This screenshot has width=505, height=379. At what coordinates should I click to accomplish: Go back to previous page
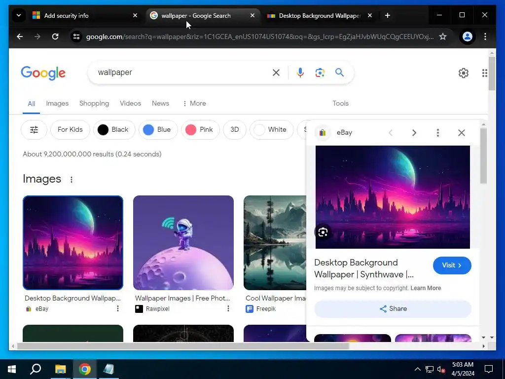coord(20,37)
